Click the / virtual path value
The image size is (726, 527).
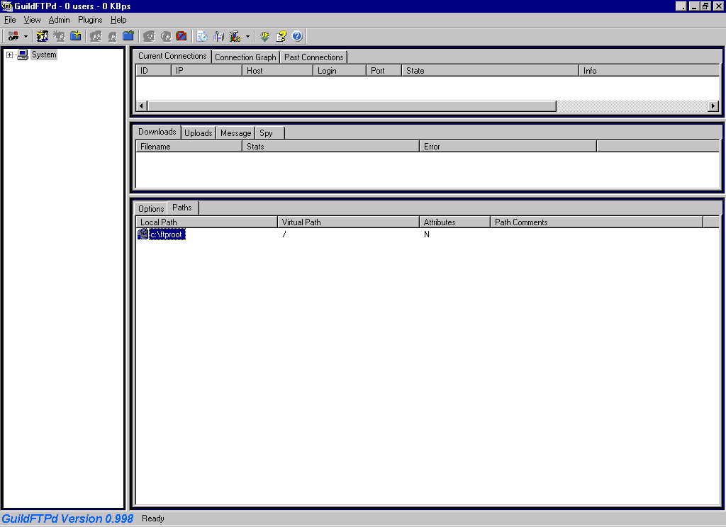(284, 234)
